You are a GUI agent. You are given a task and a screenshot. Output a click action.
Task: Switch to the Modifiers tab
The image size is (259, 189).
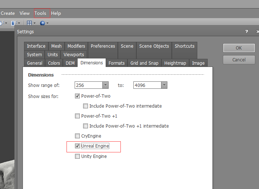tap(76, 46)
